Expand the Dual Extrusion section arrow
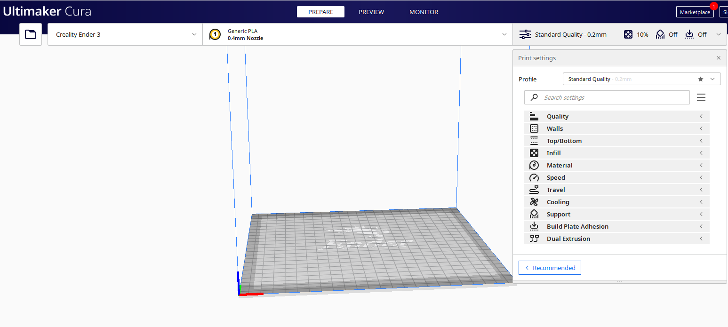Viewport: 728px width, 327px height. click(x=701, y=239)
